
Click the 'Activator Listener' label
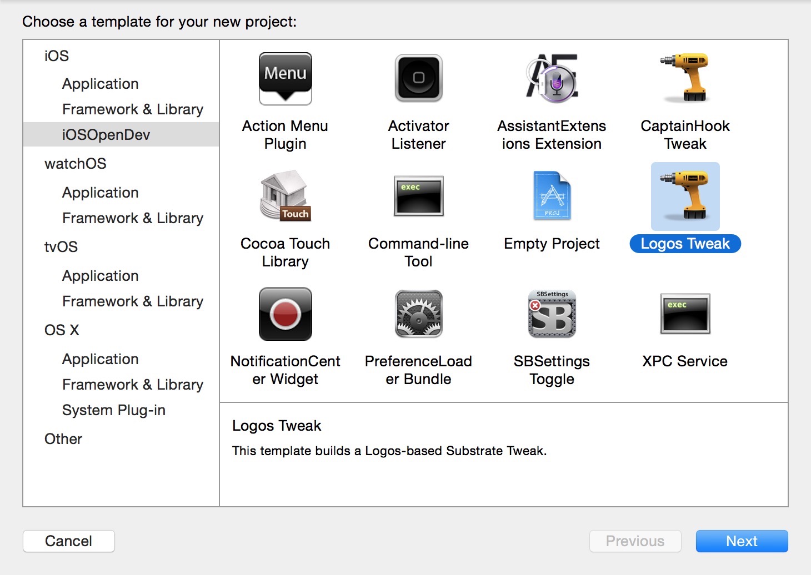419,135
